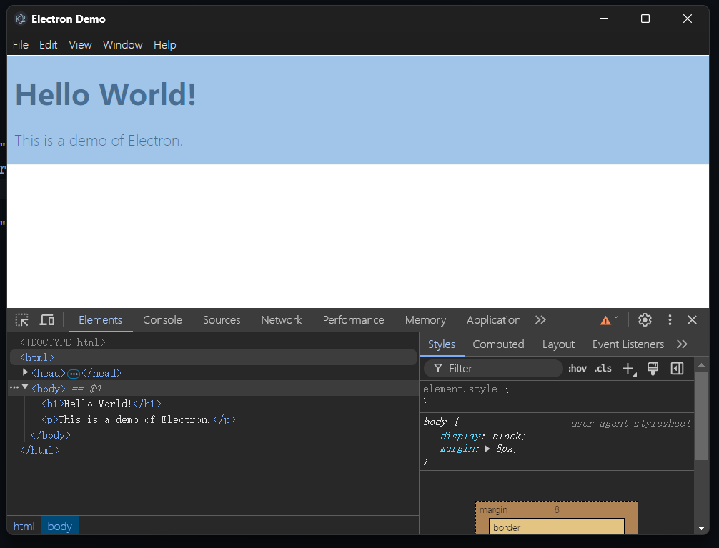Switch to the Application tab

point(493,319)
